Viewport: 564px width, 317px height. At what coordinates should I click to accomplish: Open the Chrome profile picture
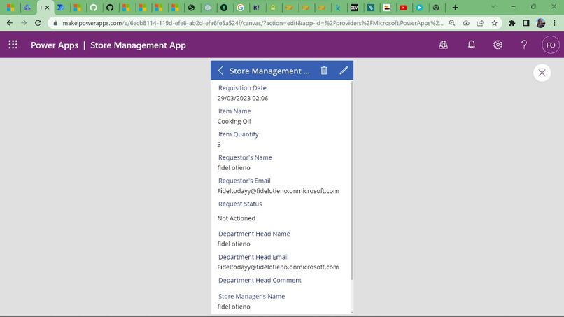540,23
